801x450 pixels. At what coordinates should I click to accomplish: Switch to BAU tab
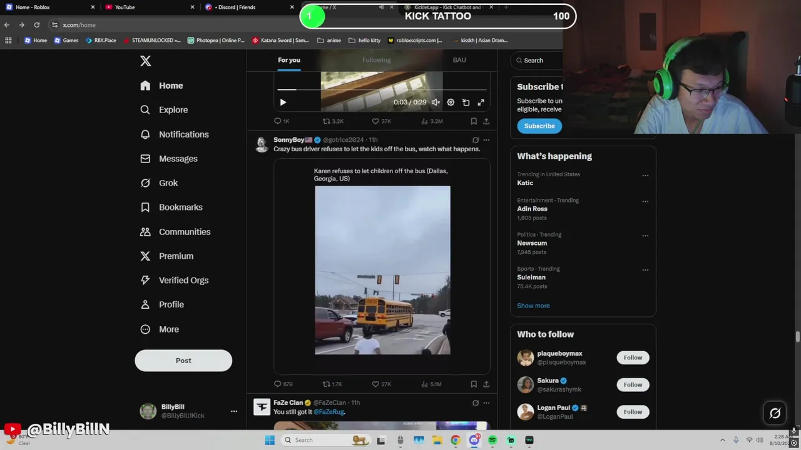point(459,60)
